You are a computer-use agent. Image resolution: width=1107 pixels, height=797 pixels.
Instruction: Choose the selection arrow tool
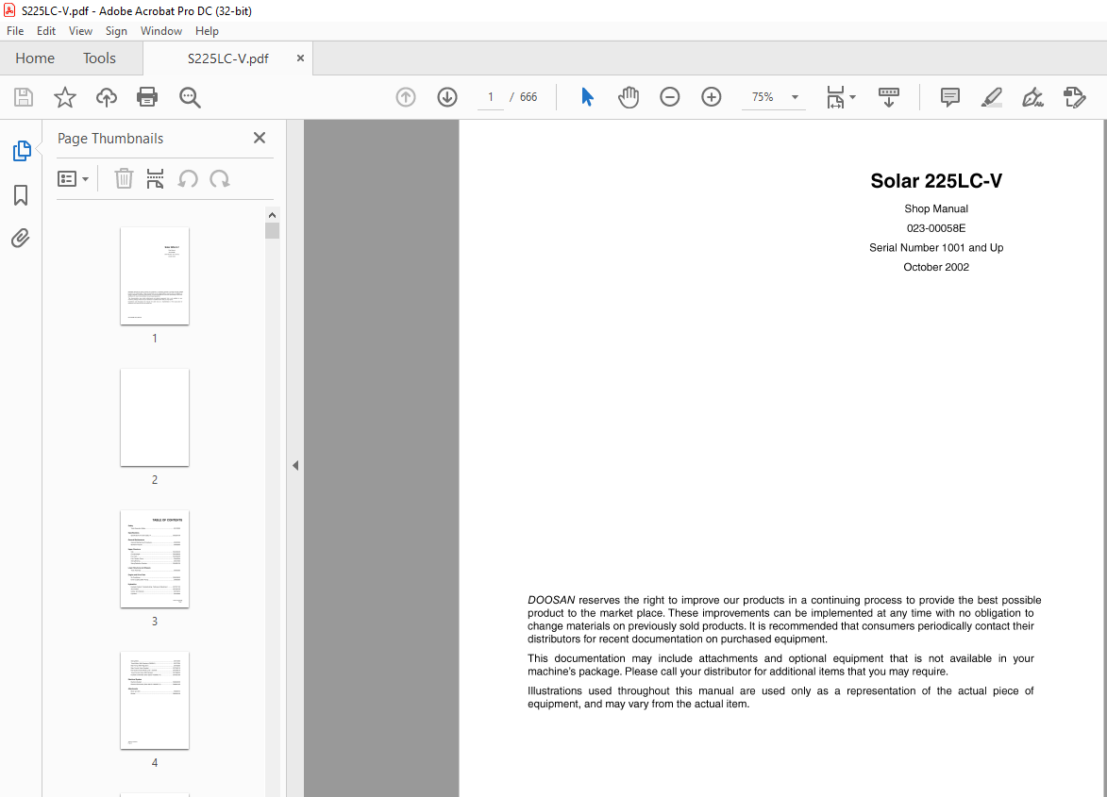(587, 97)
